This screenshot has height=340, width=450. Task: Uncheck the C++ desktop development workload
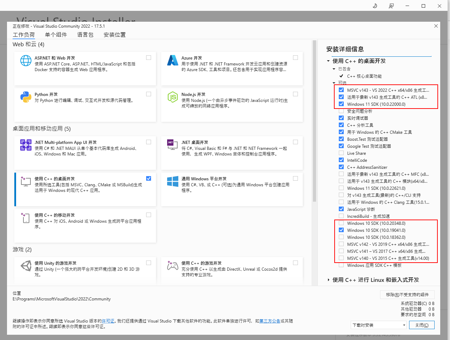149,179
